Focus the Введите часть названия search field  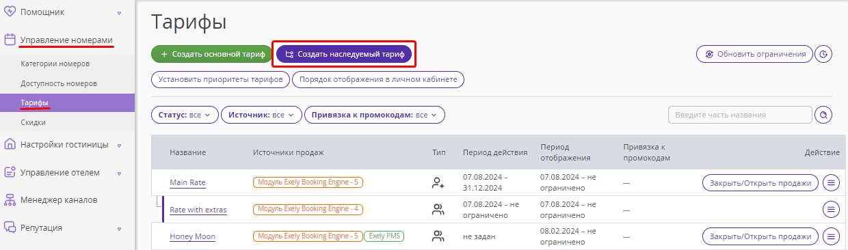(x=740, y=115)
